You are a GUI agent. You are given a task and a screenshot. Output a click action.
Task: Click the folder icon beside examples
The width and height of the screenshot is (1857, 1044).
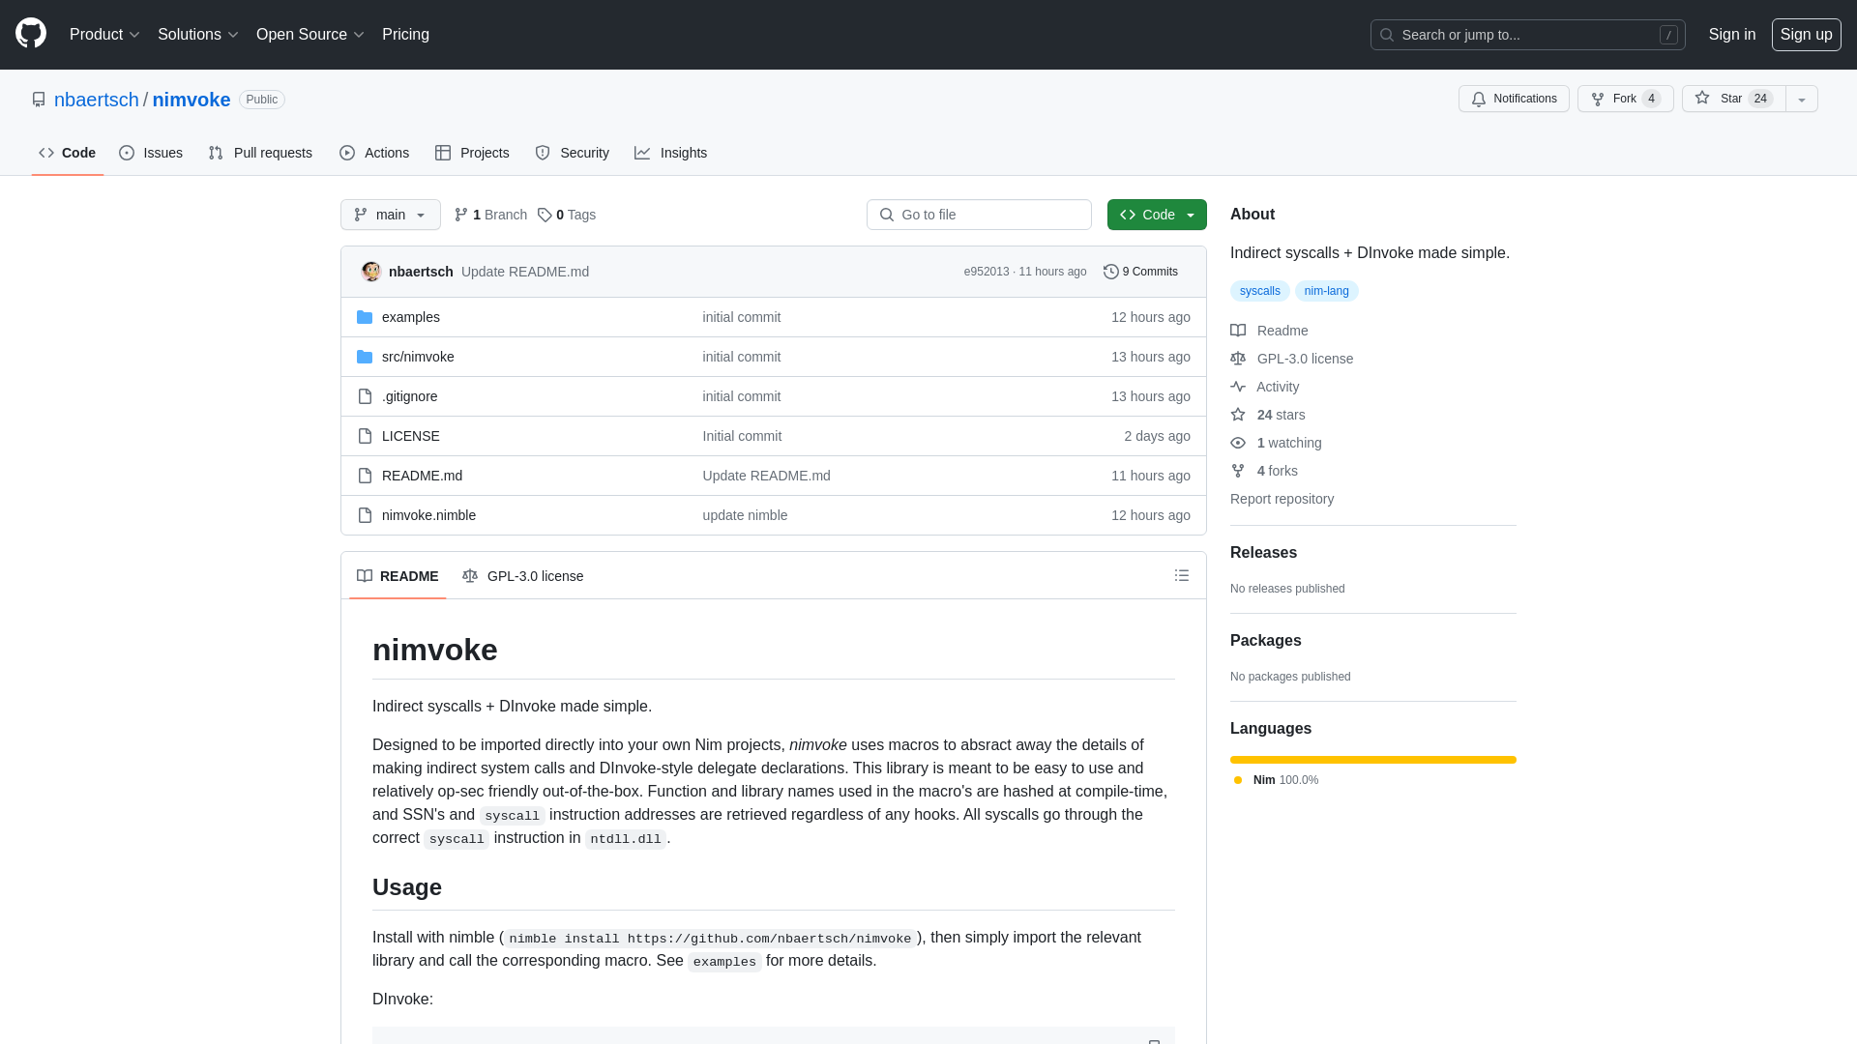(365, 317)
